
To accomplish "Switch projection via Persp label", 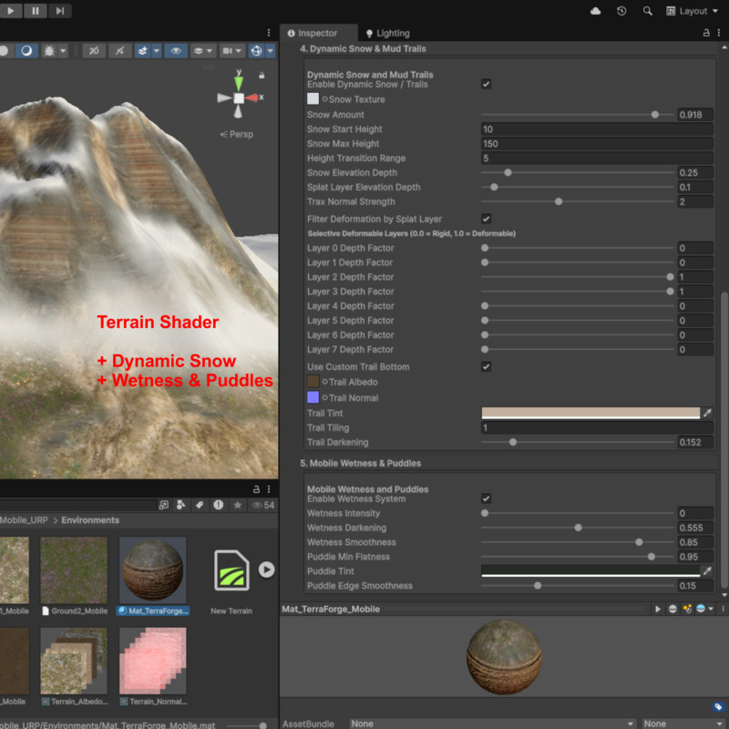I will 237,134.
